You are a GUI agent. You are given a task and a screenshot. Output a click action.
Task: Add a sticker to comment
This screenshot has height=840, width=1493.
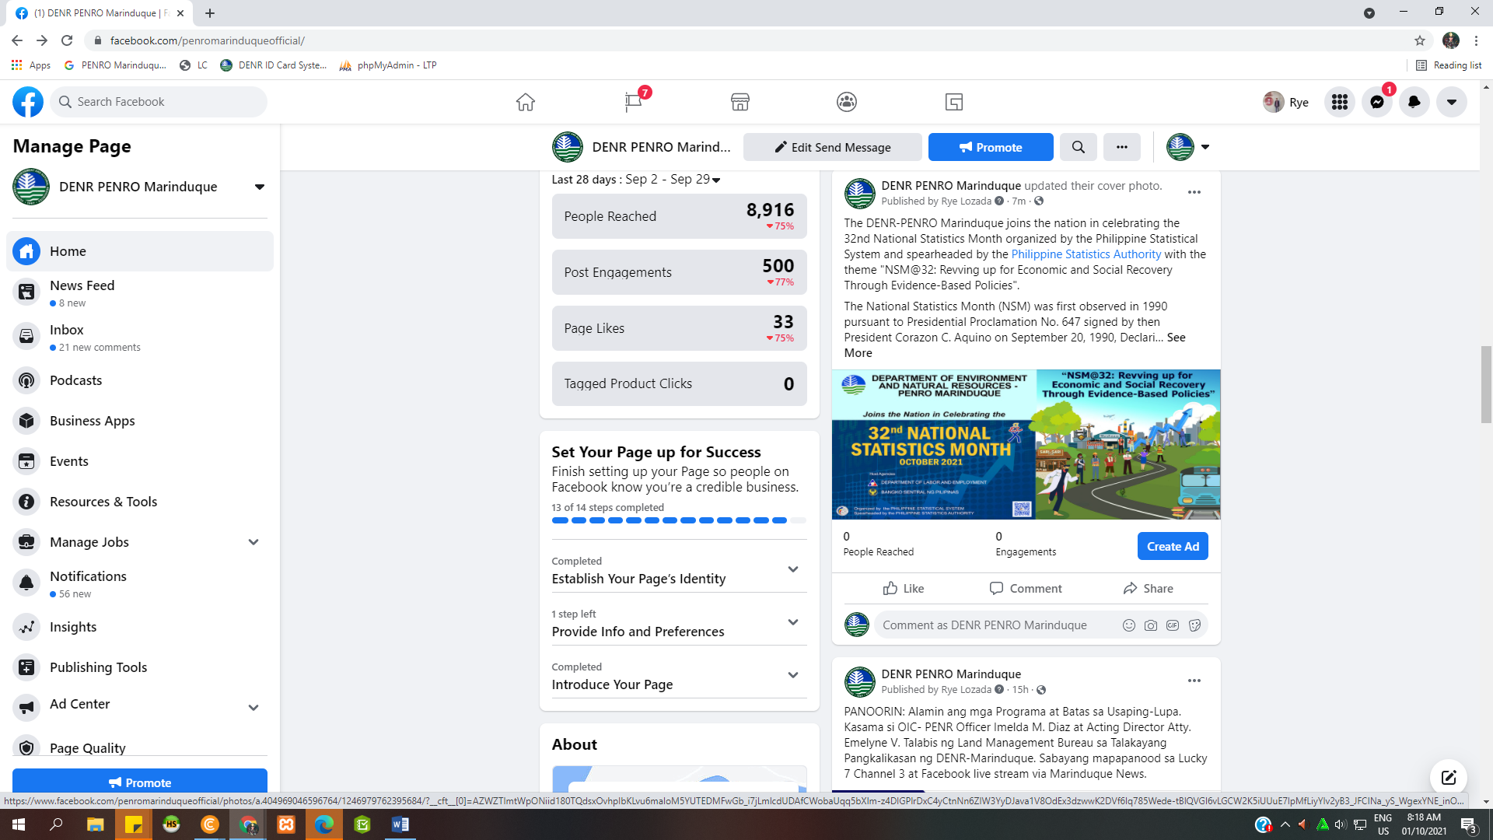coord(1194,625)
